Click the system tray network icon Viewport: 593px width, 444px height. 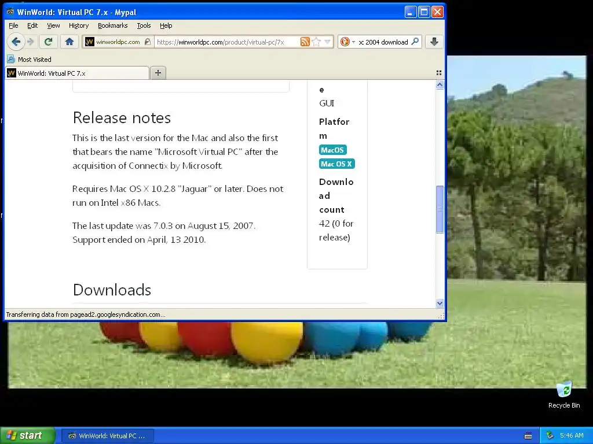(x=550, y=435)
